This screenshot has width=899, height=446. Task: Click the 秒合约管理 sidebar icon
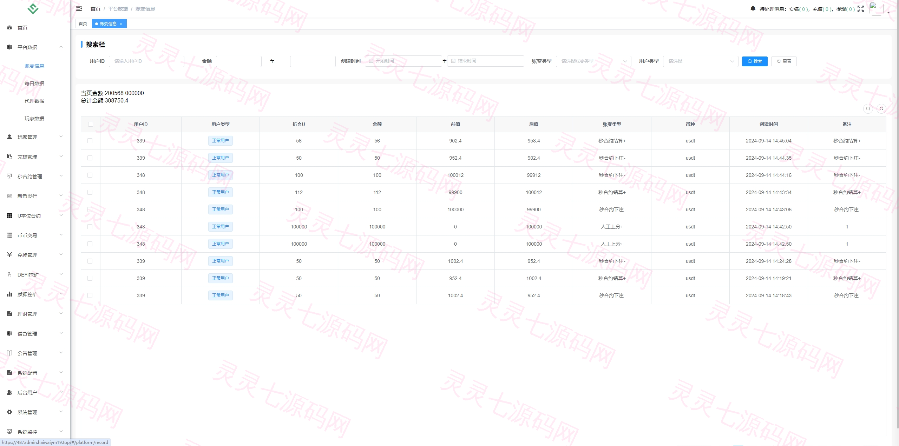(9, 176)
